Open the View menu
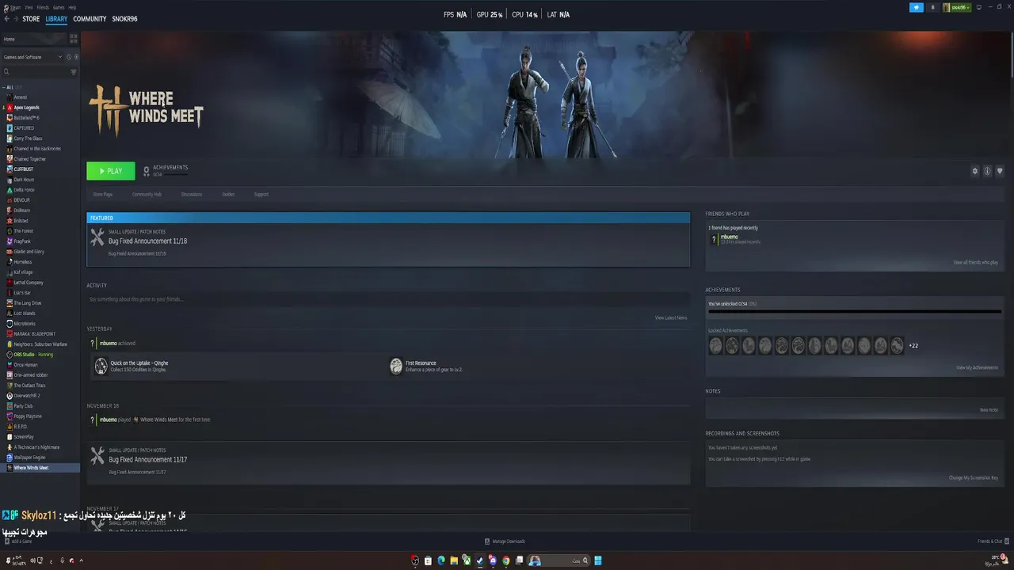The image size is (1014, 570). 29,7
